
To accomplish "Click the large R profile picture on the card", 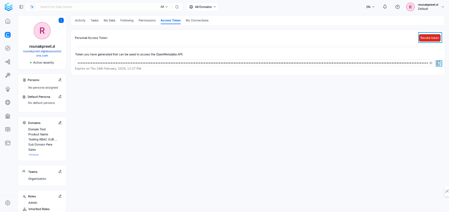I will click(x=42, y=31).
